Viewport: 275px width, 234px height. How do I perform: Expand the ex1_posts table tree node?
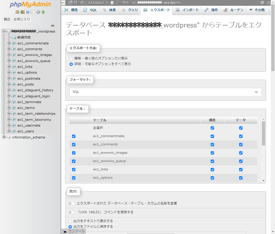[9, 84]
